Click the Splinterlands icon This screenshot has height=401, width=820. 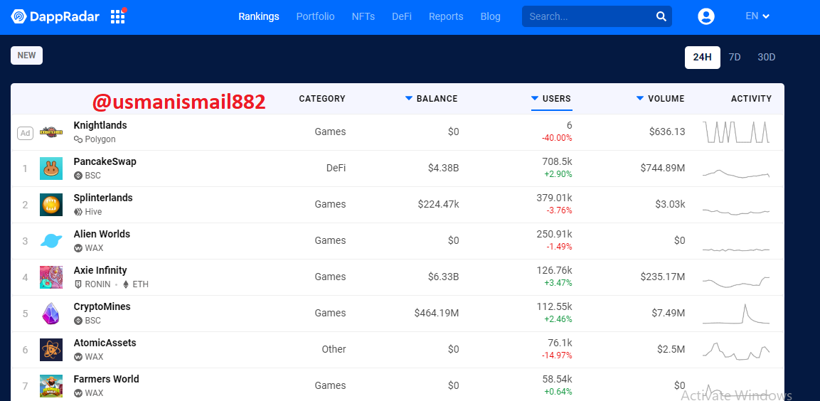[x=51, y=205]
